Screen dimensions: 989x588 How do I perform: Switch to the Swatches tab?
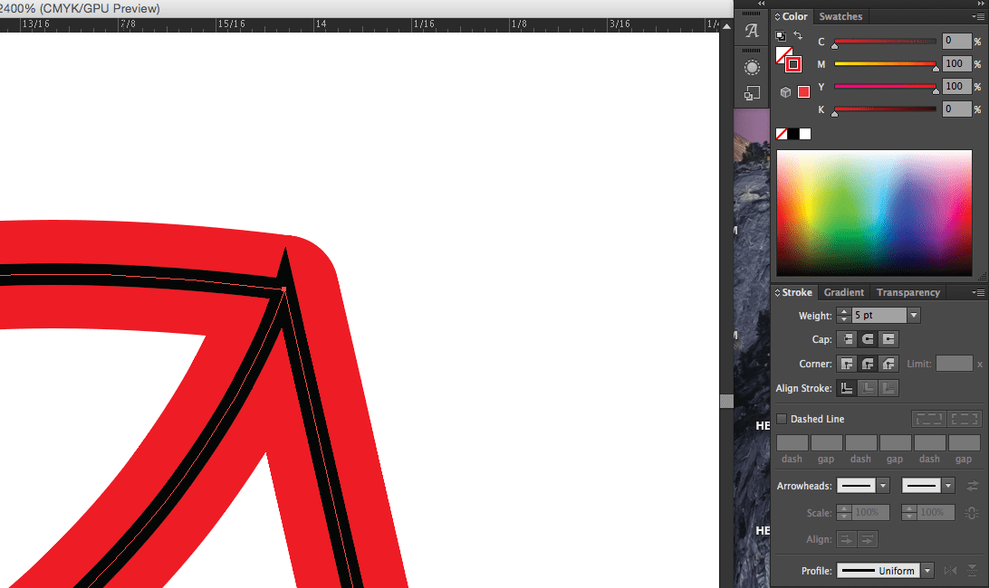pyautogui.click(x=840, y=15)
